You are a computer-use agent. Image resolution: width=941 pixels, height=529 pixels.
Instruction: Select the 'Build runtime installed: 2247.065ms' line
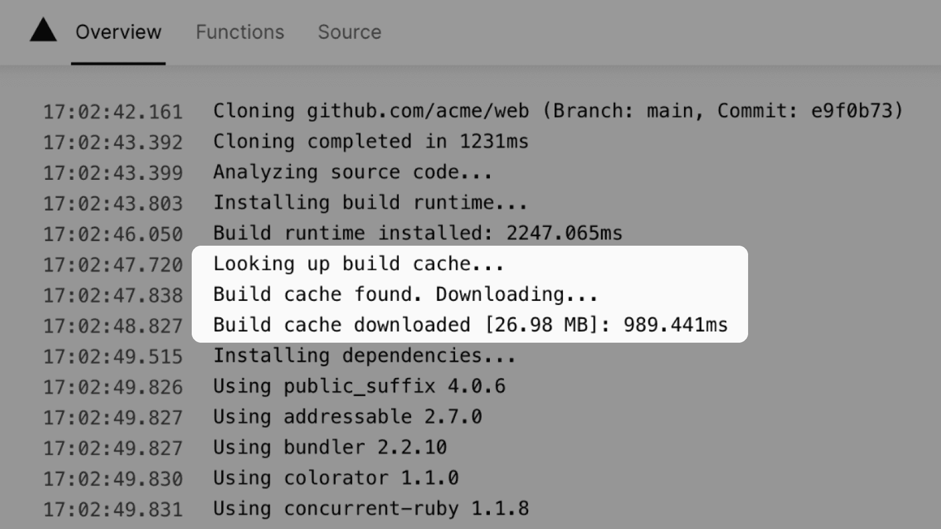click(417, 233)
